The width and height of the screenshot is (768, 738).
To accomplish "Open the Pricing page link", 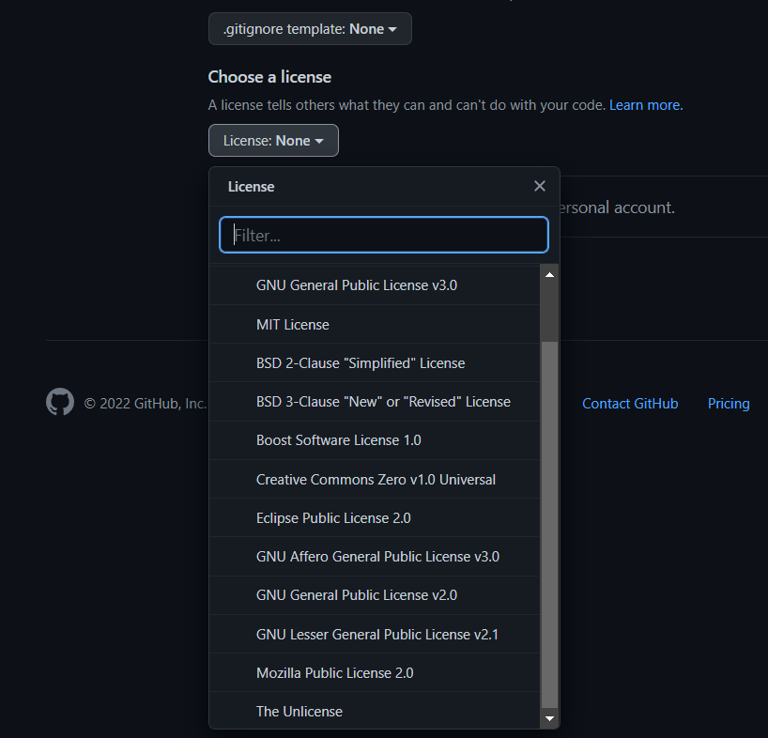I will pyautogui.click(x=729, y=403).
